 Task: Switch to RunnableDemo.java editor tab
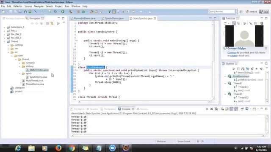(x=83, y=18)
